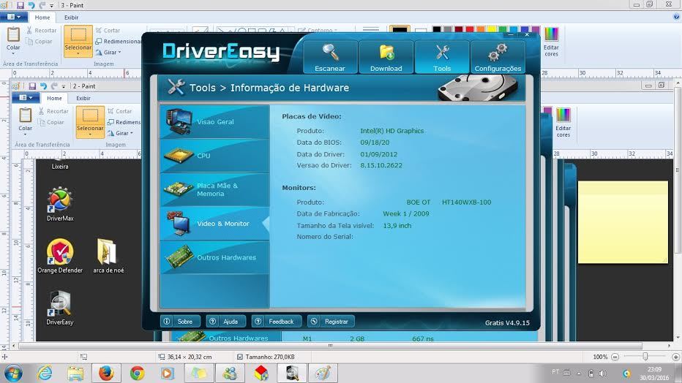Select Visão Geral in the hardware sidebar
Screen dimensions: 682x383
tap(214, 122)
